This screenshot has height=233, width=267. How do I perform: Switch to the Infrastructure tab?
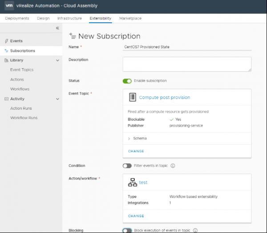click(69, 19)
